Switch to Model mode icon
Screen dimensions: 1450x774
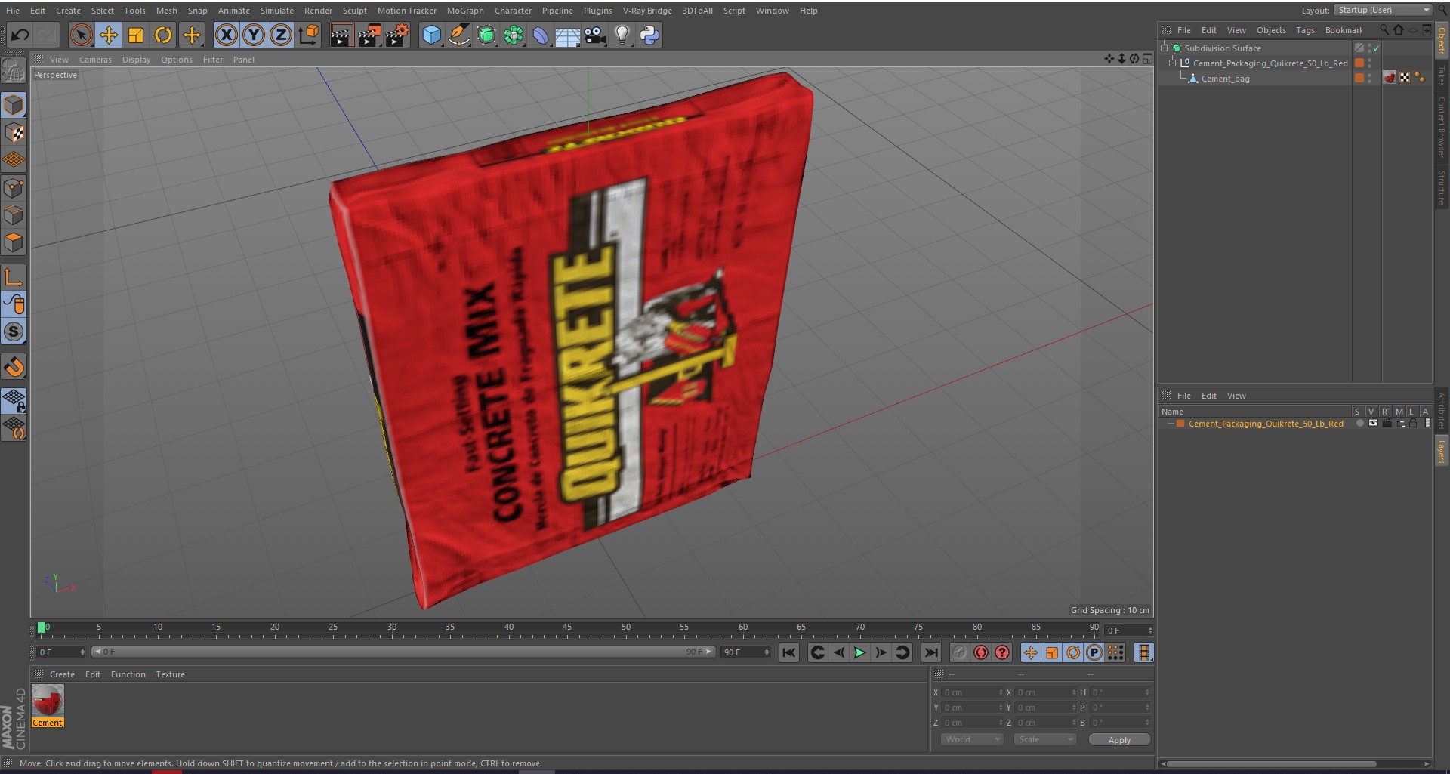tap(14, 105)
